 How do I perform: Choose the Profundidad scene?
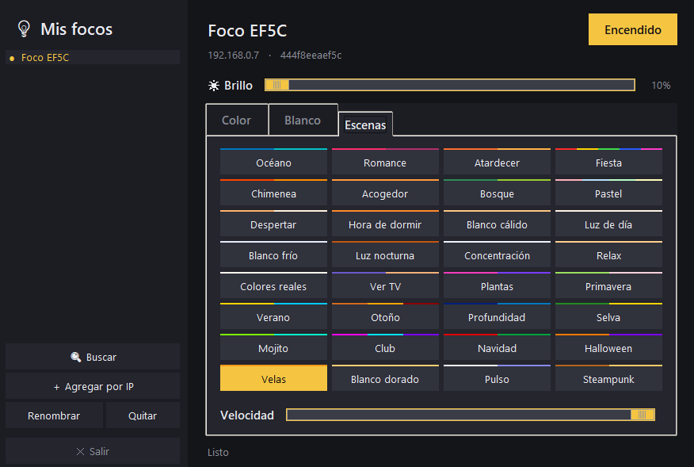tap(497, 317)
